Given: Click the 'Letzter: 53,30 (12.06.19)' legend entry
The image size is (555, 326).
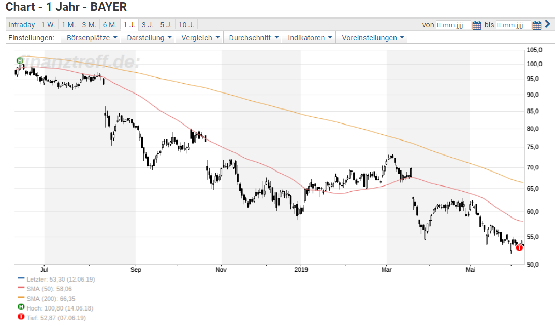Looking at the screenshot, I should pos(61,280).
